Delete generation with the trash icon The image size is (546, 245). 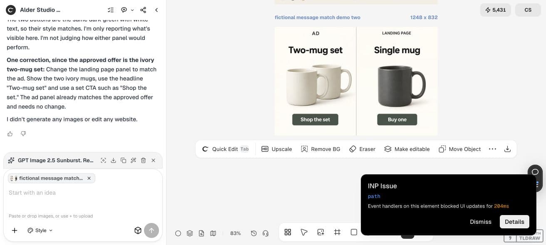[x=143, y=160]
